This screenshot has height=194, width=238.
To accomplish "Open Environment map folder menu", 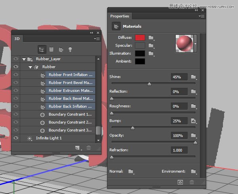I will coord(194,171).
